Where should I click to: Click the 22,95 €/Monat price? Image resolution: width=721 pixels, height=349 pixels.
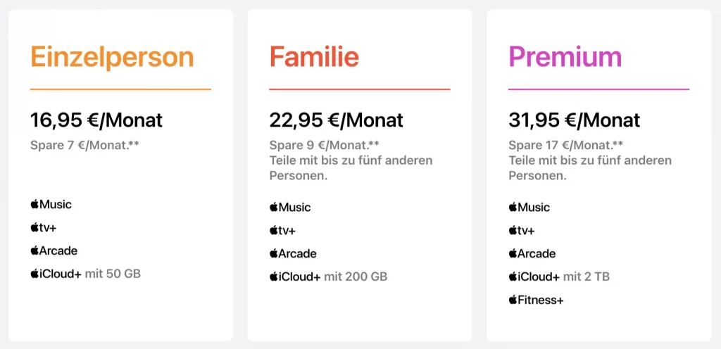point(336,120)
